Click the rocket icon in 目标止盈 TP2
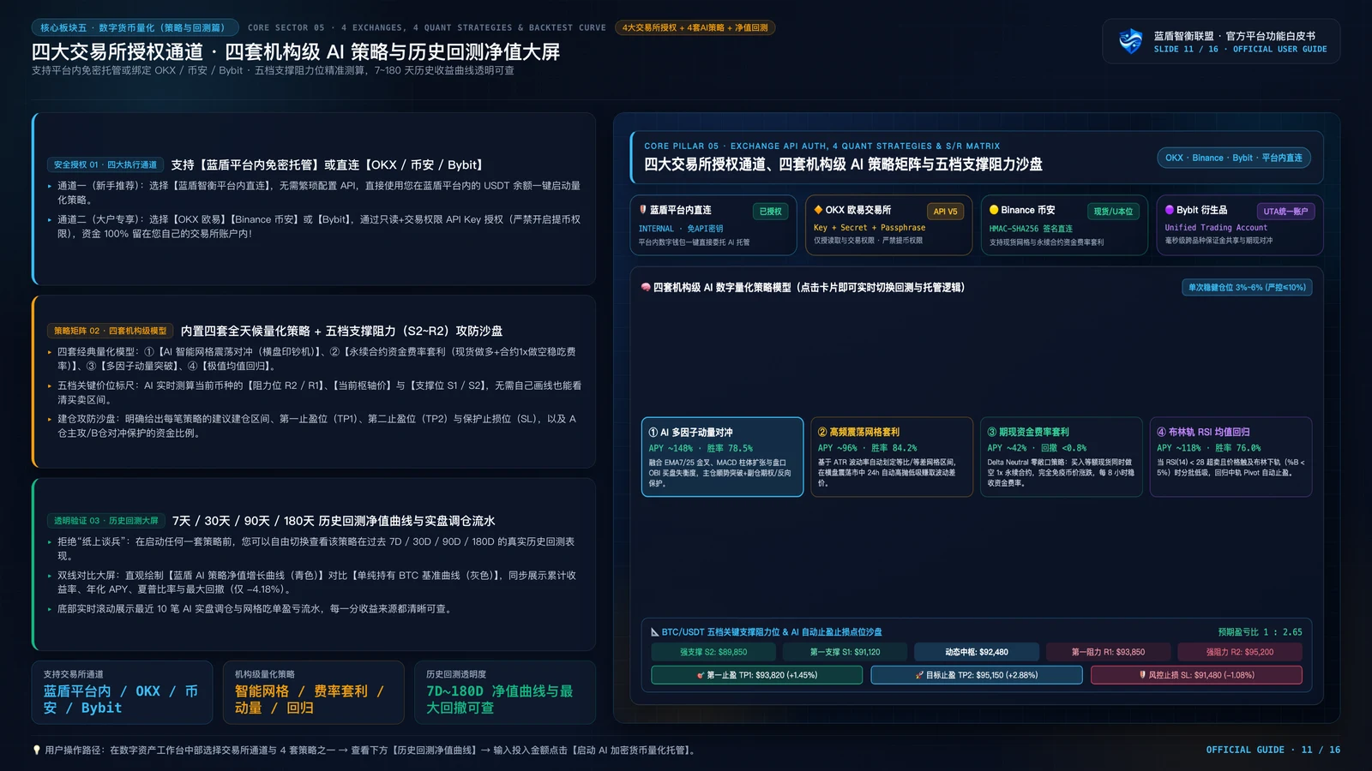Image resolution: width=1372 pixels, height=771 pixels. tap(919, 675)
